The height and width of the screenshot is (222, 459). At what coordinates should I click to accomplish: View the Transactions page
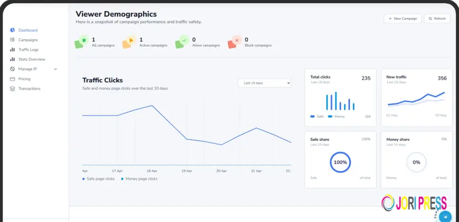29,89
